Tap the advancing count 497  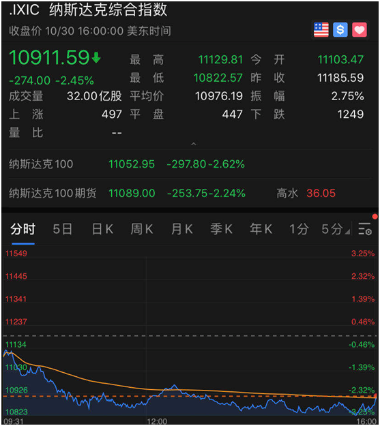click(111, 115)
